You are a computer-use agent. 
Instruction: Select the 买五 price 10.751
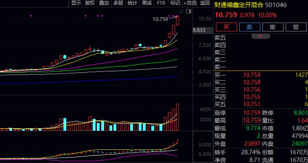pos(252,104)
